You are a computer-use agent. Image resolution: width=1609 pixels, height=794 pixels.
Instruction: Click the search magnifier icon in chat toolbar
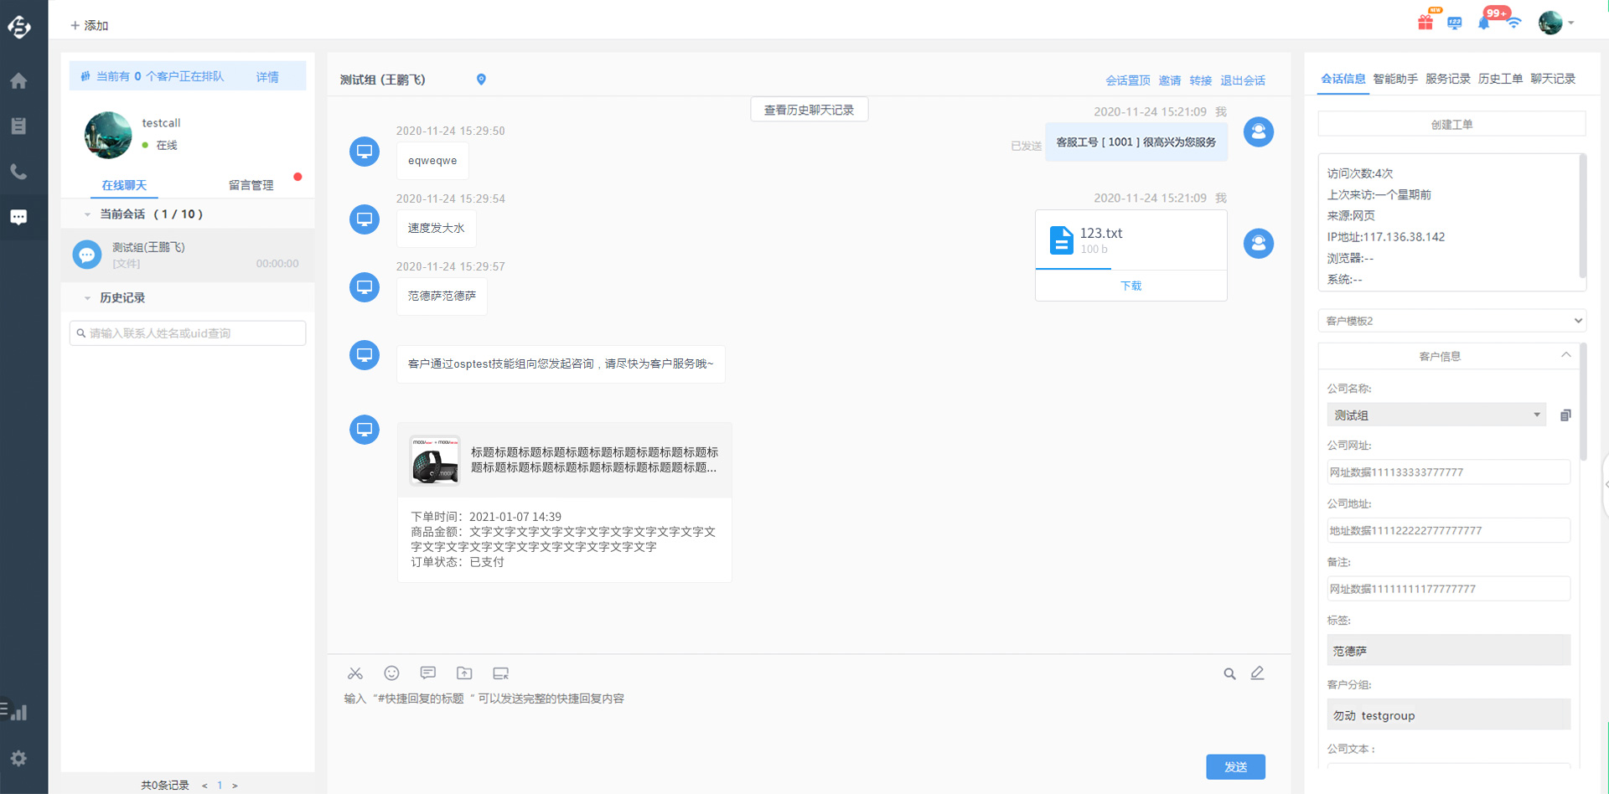[x=1229, y=674]
